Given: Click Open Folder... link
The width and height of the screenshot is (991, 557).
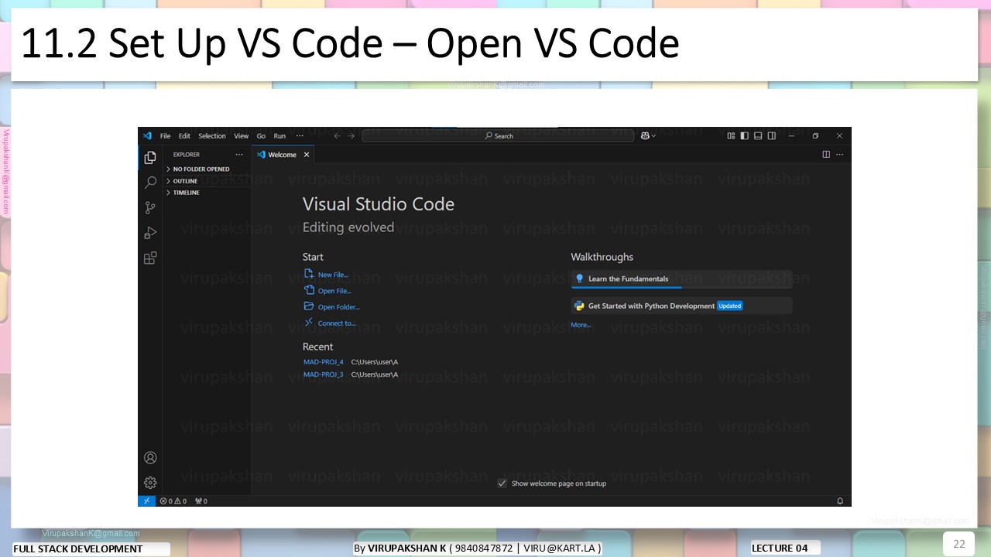Looking at the screenshot, I should (x=339, y=307).
